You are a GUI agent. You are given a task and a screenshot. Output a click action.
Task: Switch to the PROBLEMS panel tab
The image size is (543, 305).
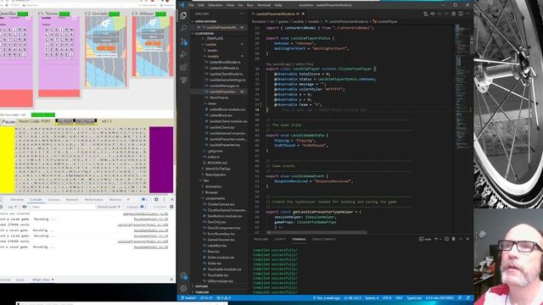coord(260,239)
